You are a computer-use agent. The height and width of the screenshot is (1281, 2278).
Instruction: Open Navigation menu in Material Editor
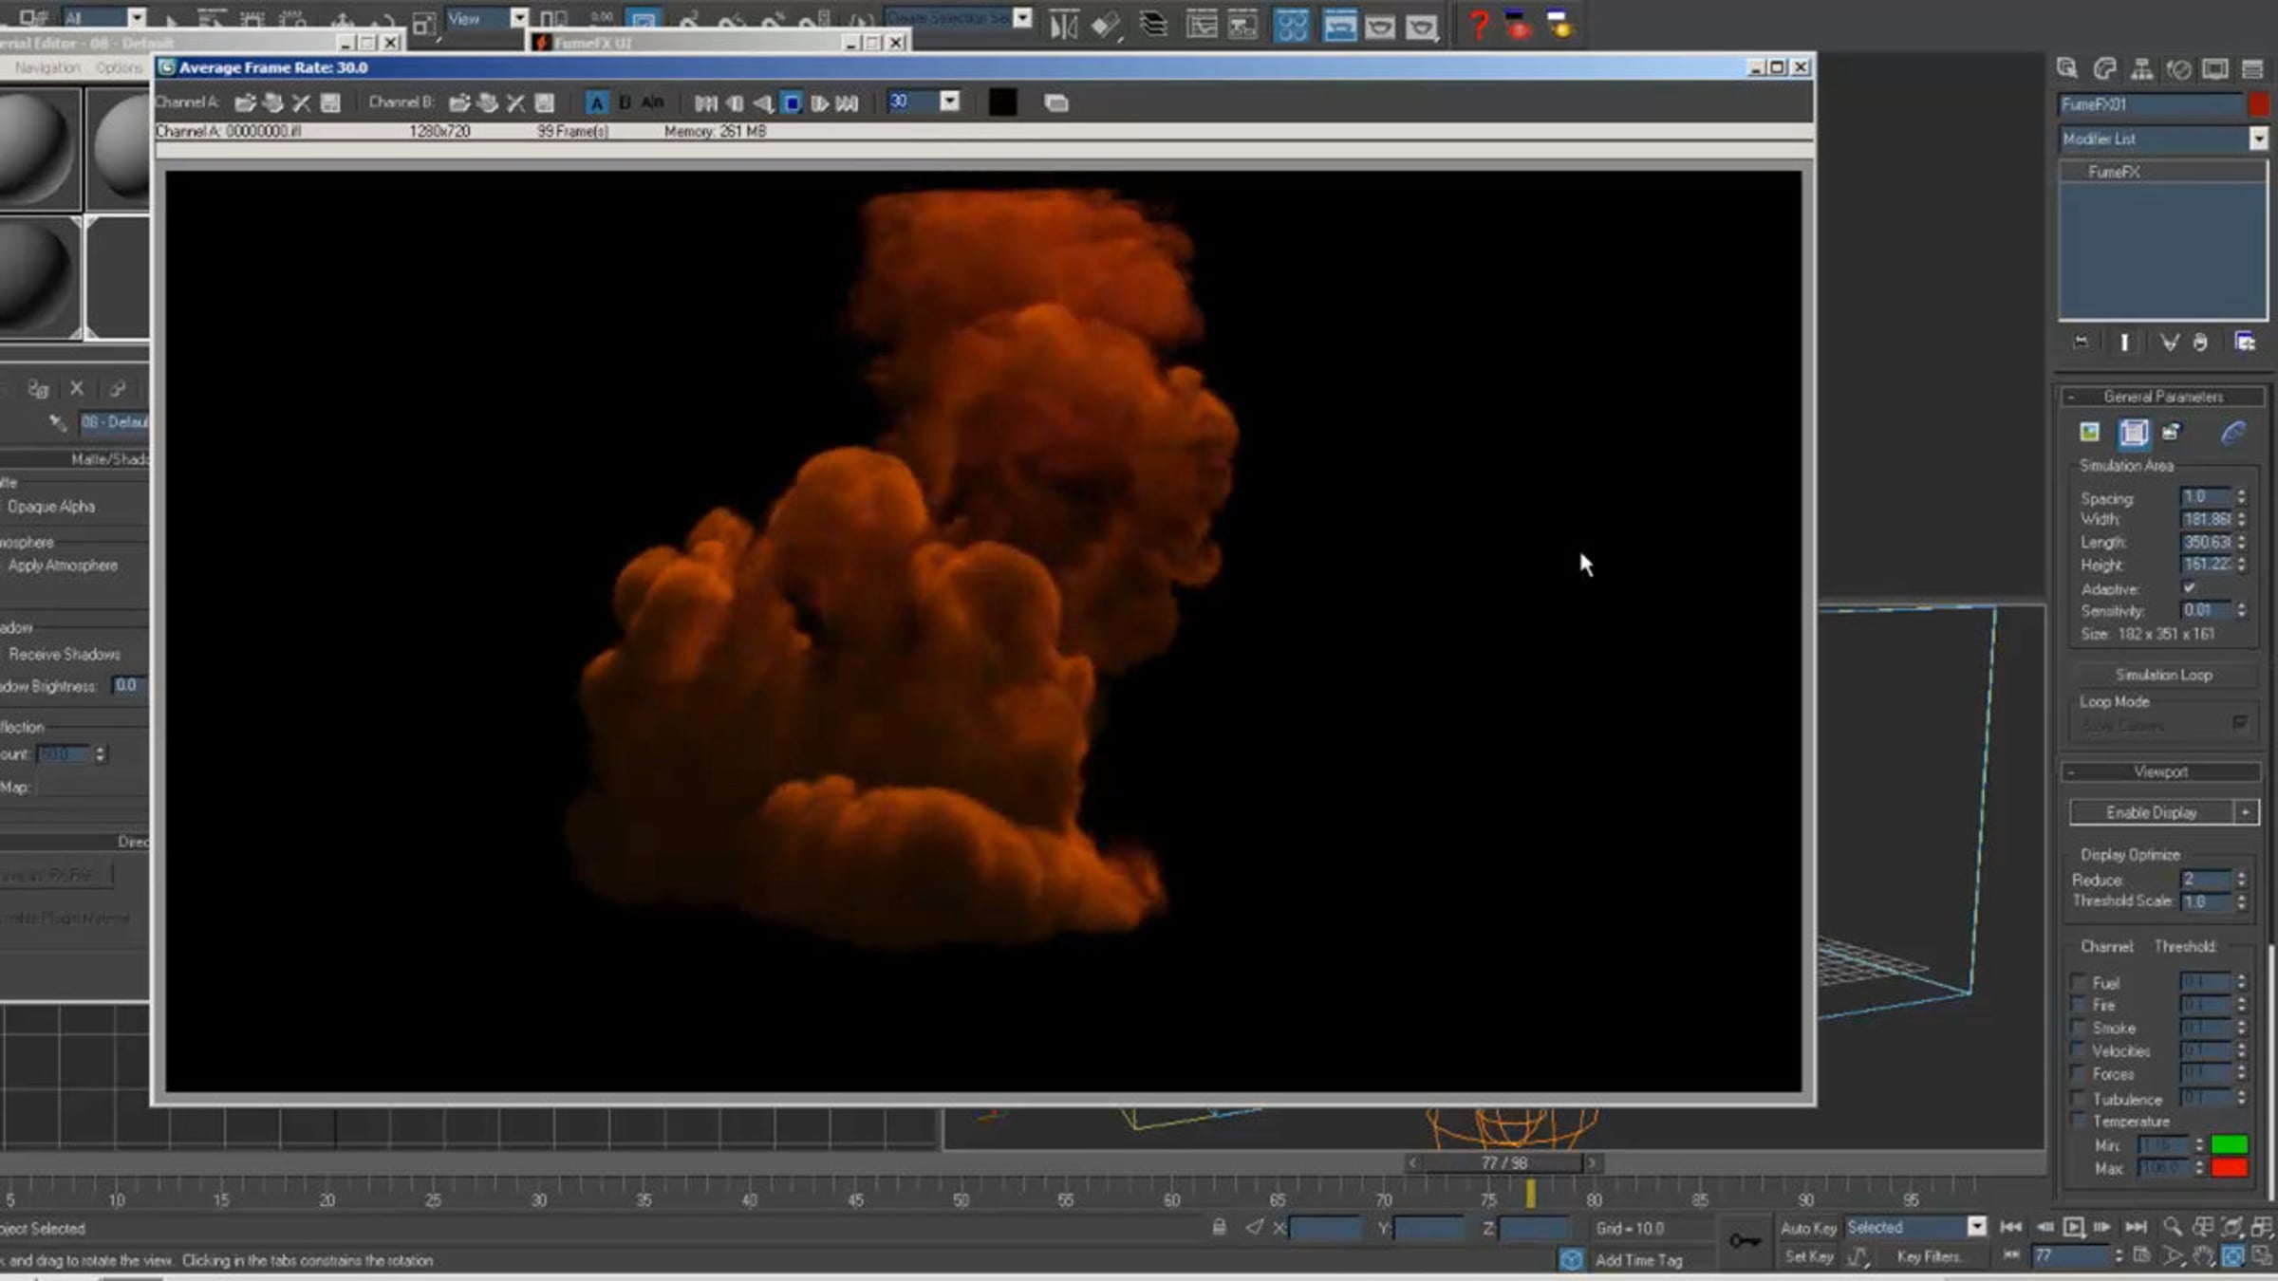pos(47,67)
